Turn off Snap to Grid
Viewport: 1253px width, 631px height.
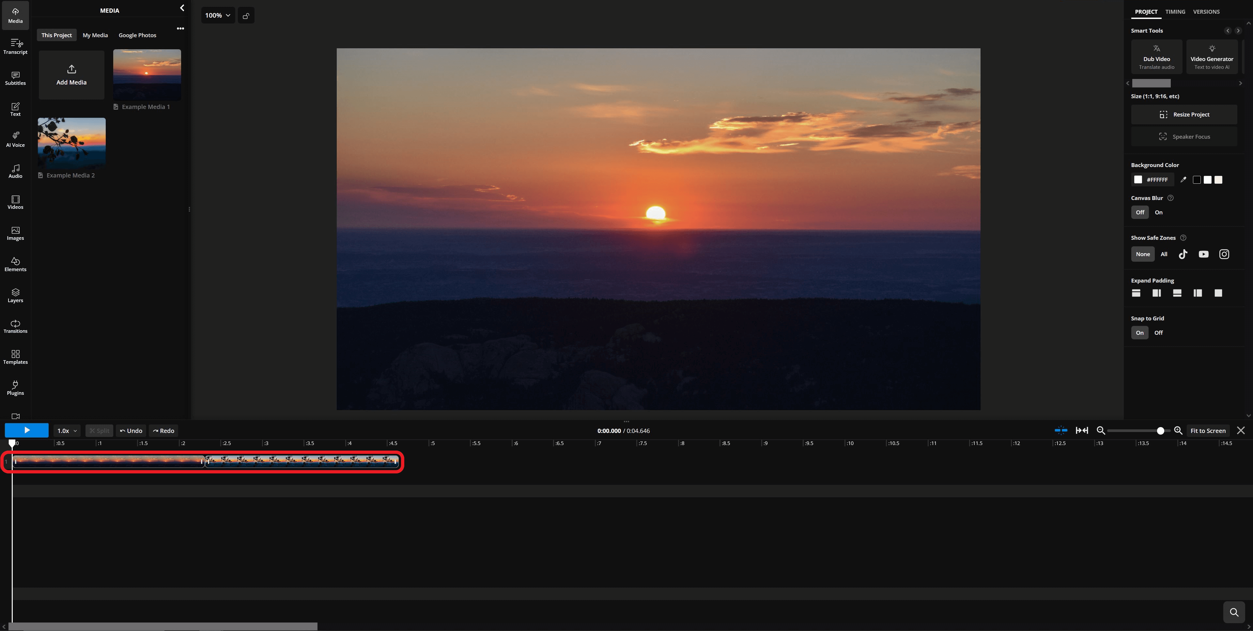pyautogui.click(x=1159, y=332)
